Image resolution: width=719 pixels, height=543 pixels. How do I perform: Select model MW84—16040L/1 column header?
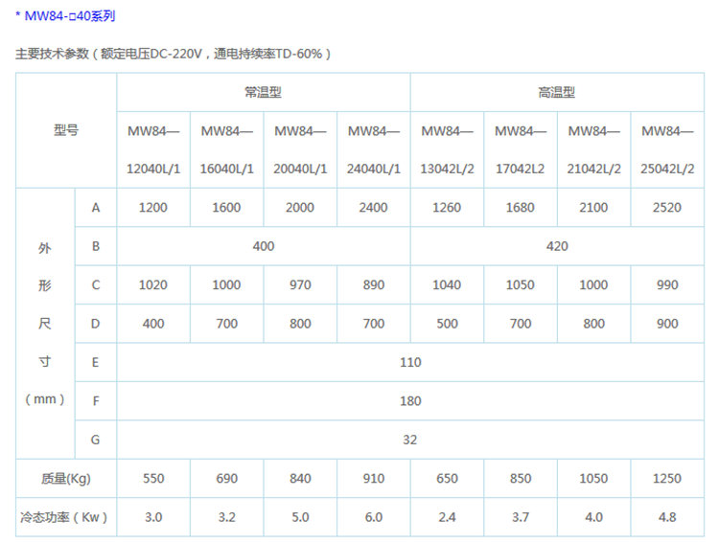(227, 149)
